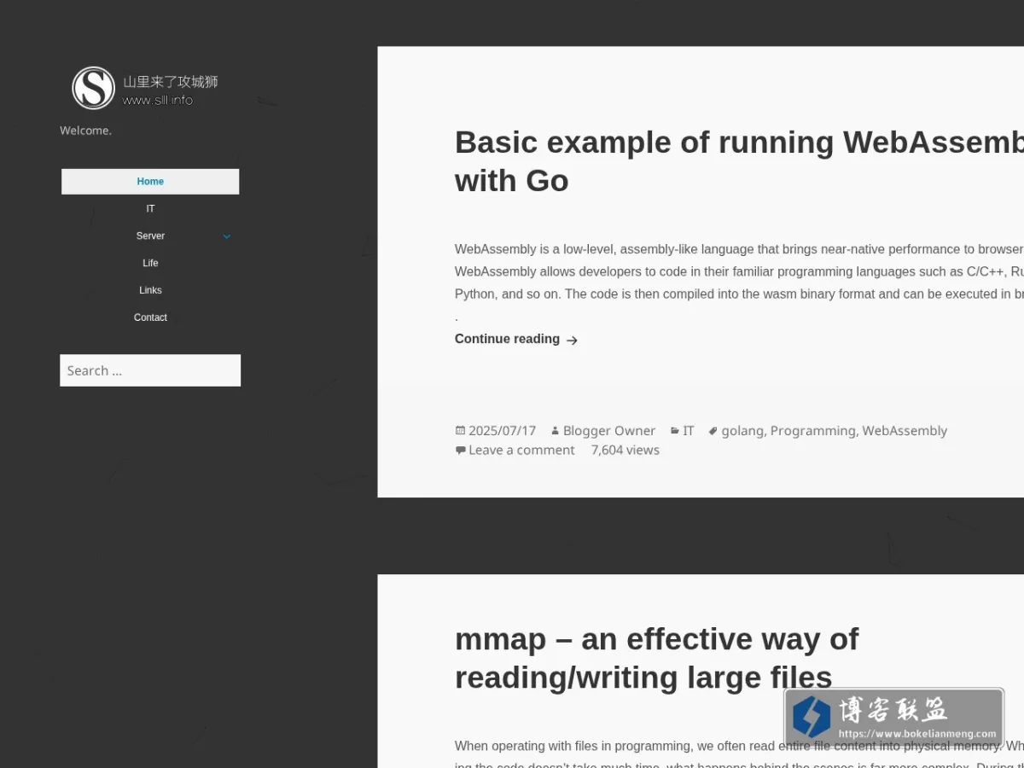Open the Programming tag link
The height and width of the screenshot is (768, 1024).
[x=813, y=431]
